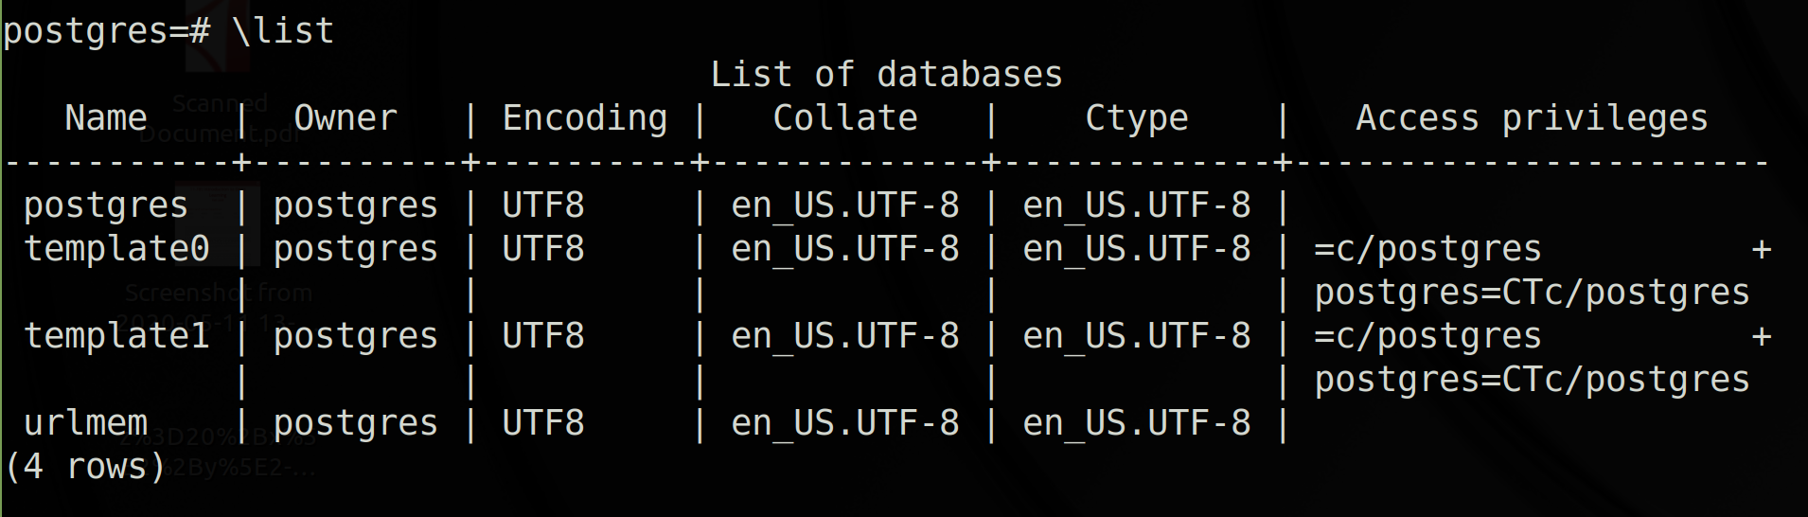Click the owner of the urlmem database
The image size is (1808, 517).
tap(356, 423)
